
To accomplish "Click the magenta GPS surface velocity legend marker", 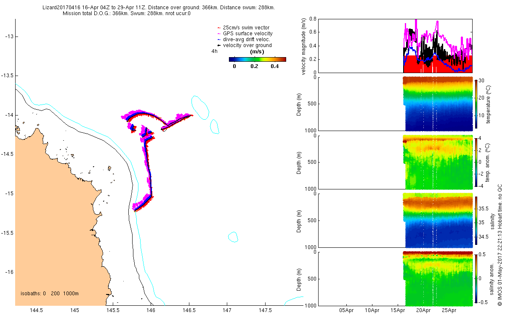I will (219, 34).
